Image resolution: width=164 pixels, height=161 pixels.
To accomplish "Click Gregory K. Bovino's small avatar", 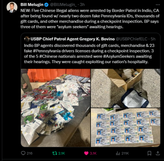I will 27,39.
